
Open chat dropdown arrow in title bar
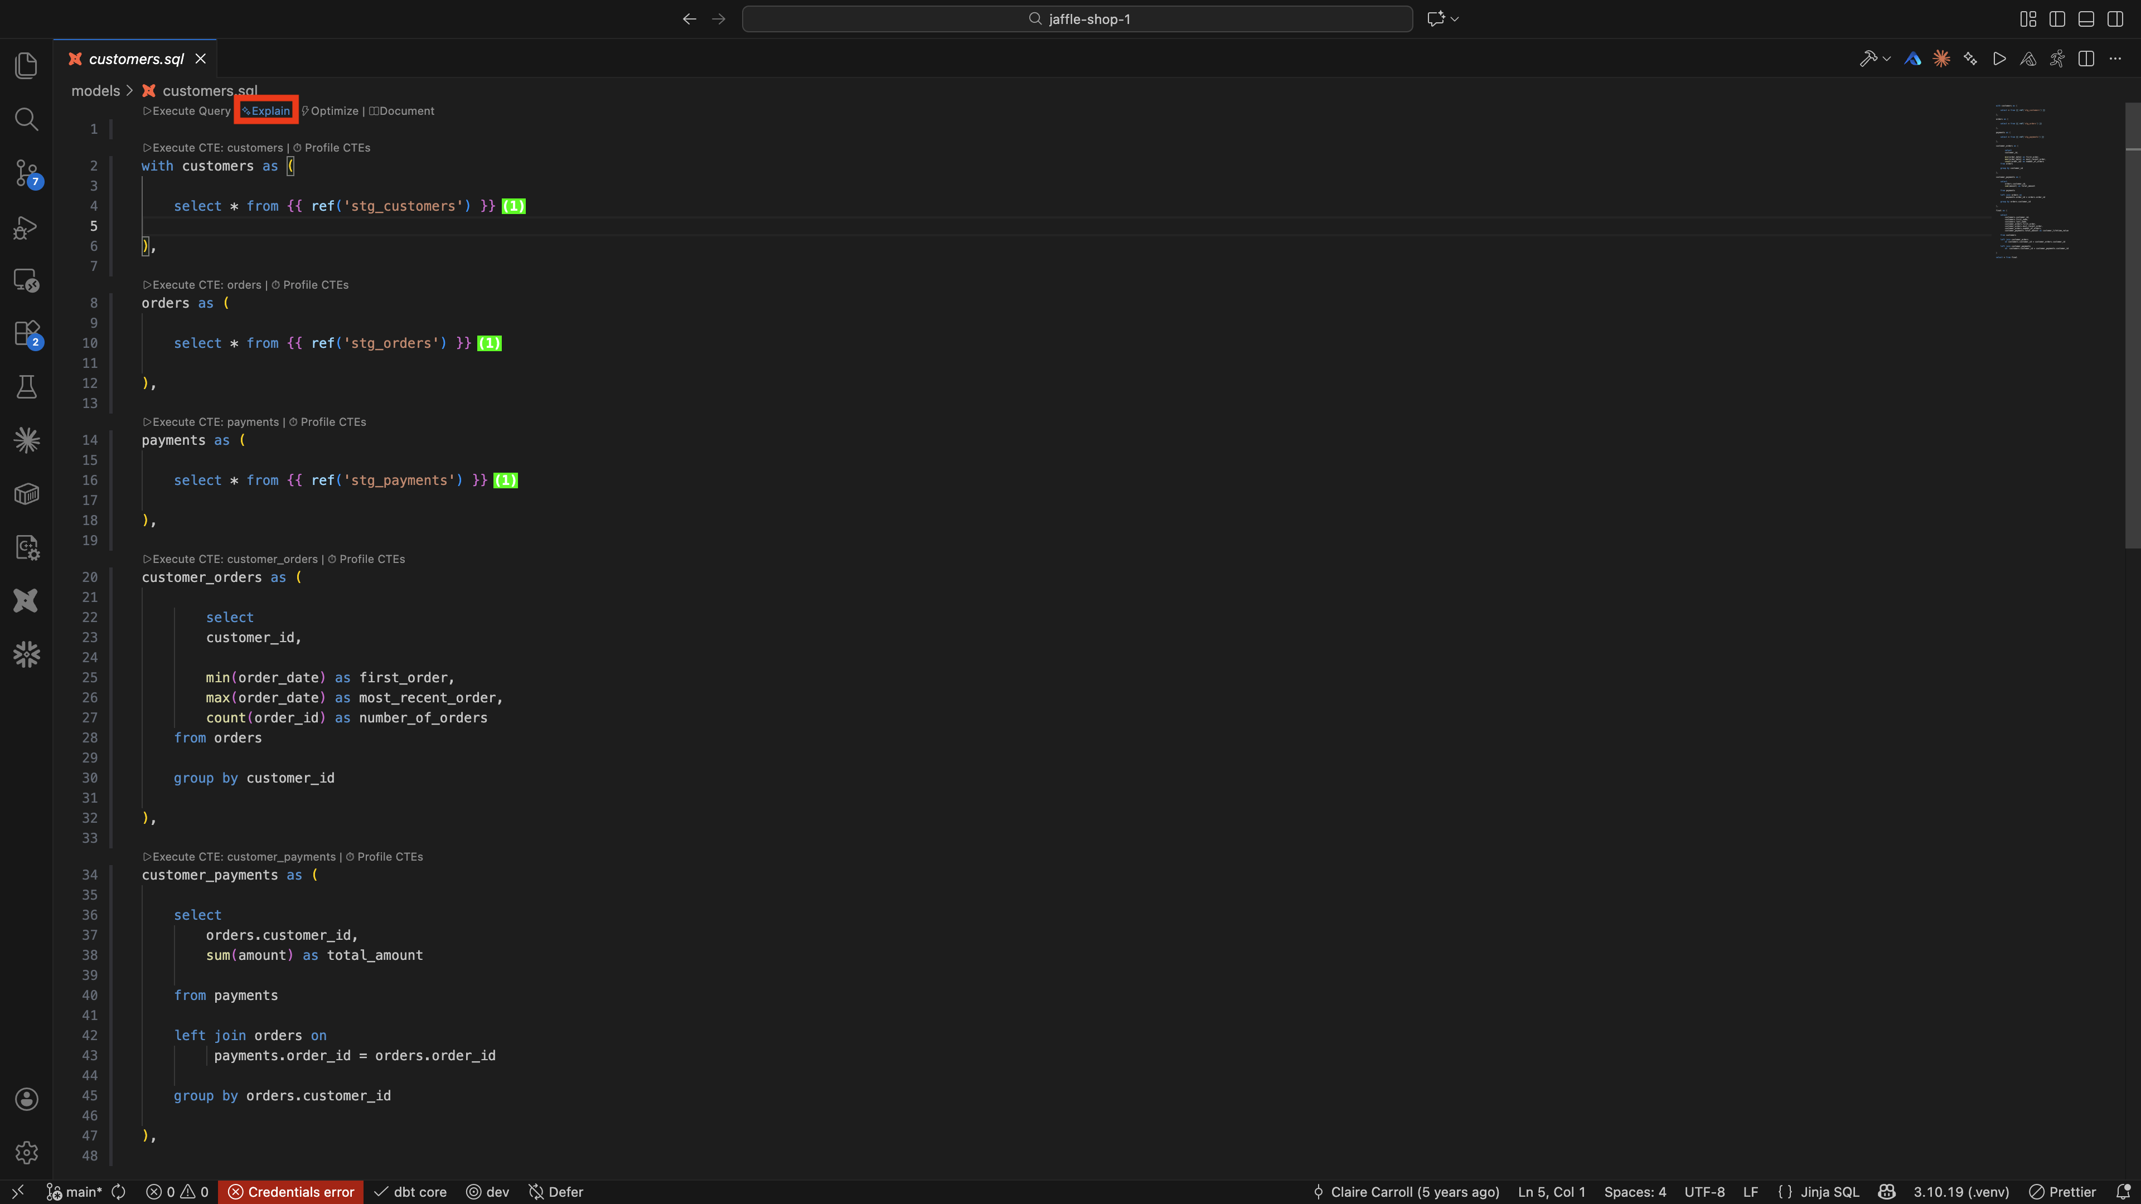[x=1455, y=19]
